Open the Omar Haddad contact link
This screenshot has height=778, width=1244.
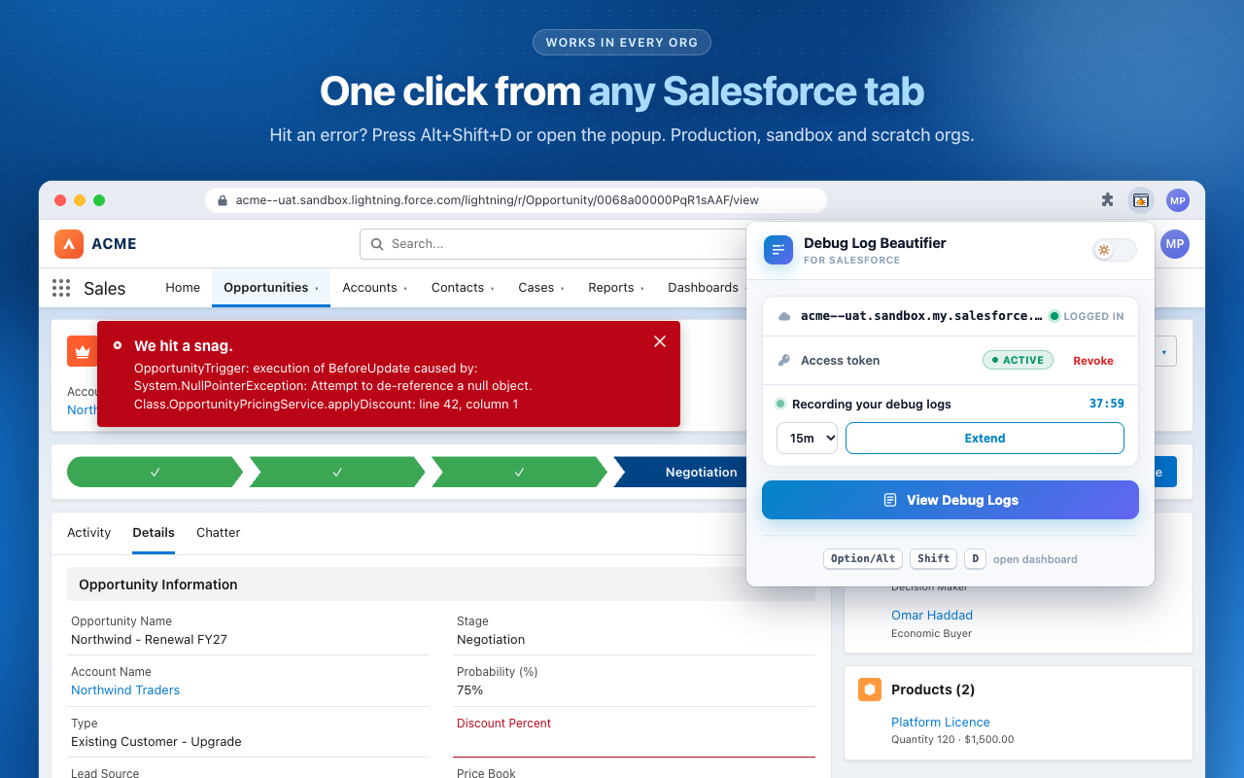[x=932, y=616]
